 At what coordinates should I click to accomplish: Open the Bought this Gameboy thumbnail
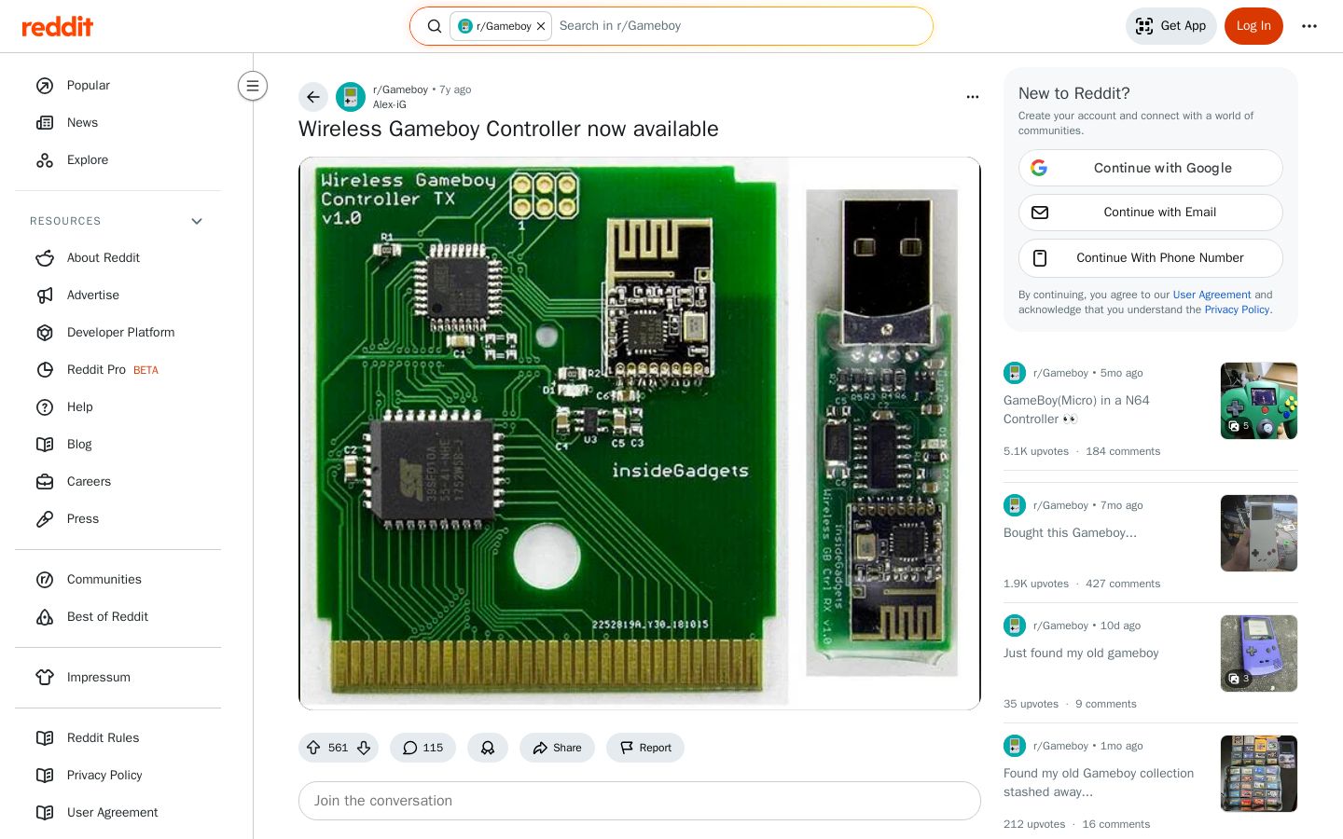click(1259, 533)
